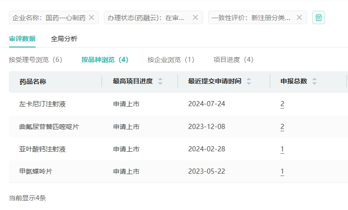Select 按受理号浏览（6） view
348x210 pixels.
(35, 60)
